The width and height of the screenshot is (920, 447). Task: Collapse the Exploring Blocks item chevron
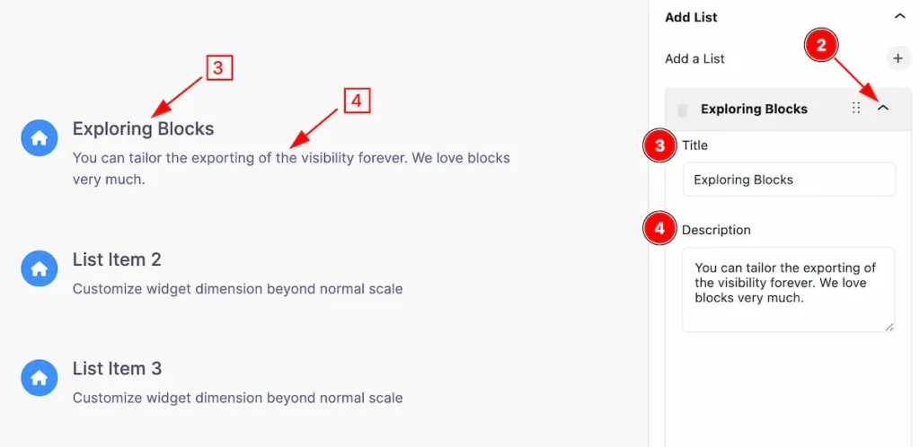883,108
